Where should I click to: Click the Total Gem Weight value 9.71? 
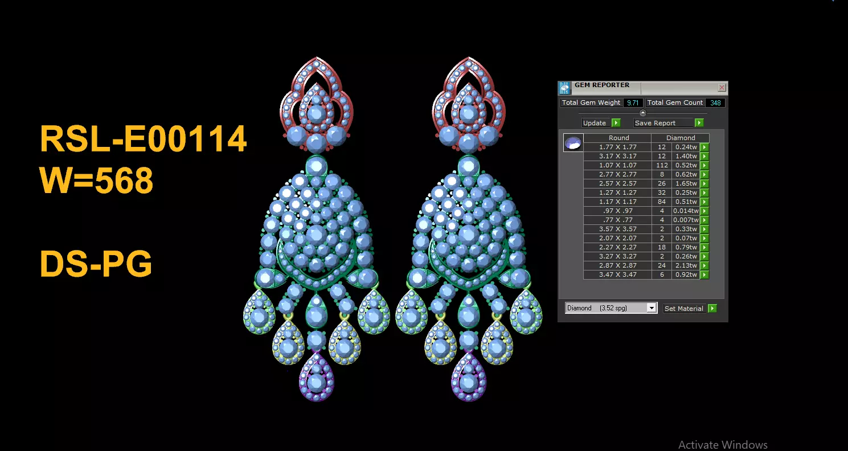[633, 102]
